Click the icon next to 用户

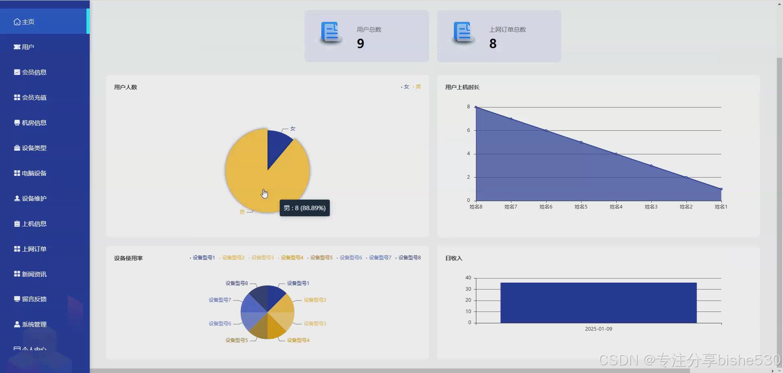(17, 47)
